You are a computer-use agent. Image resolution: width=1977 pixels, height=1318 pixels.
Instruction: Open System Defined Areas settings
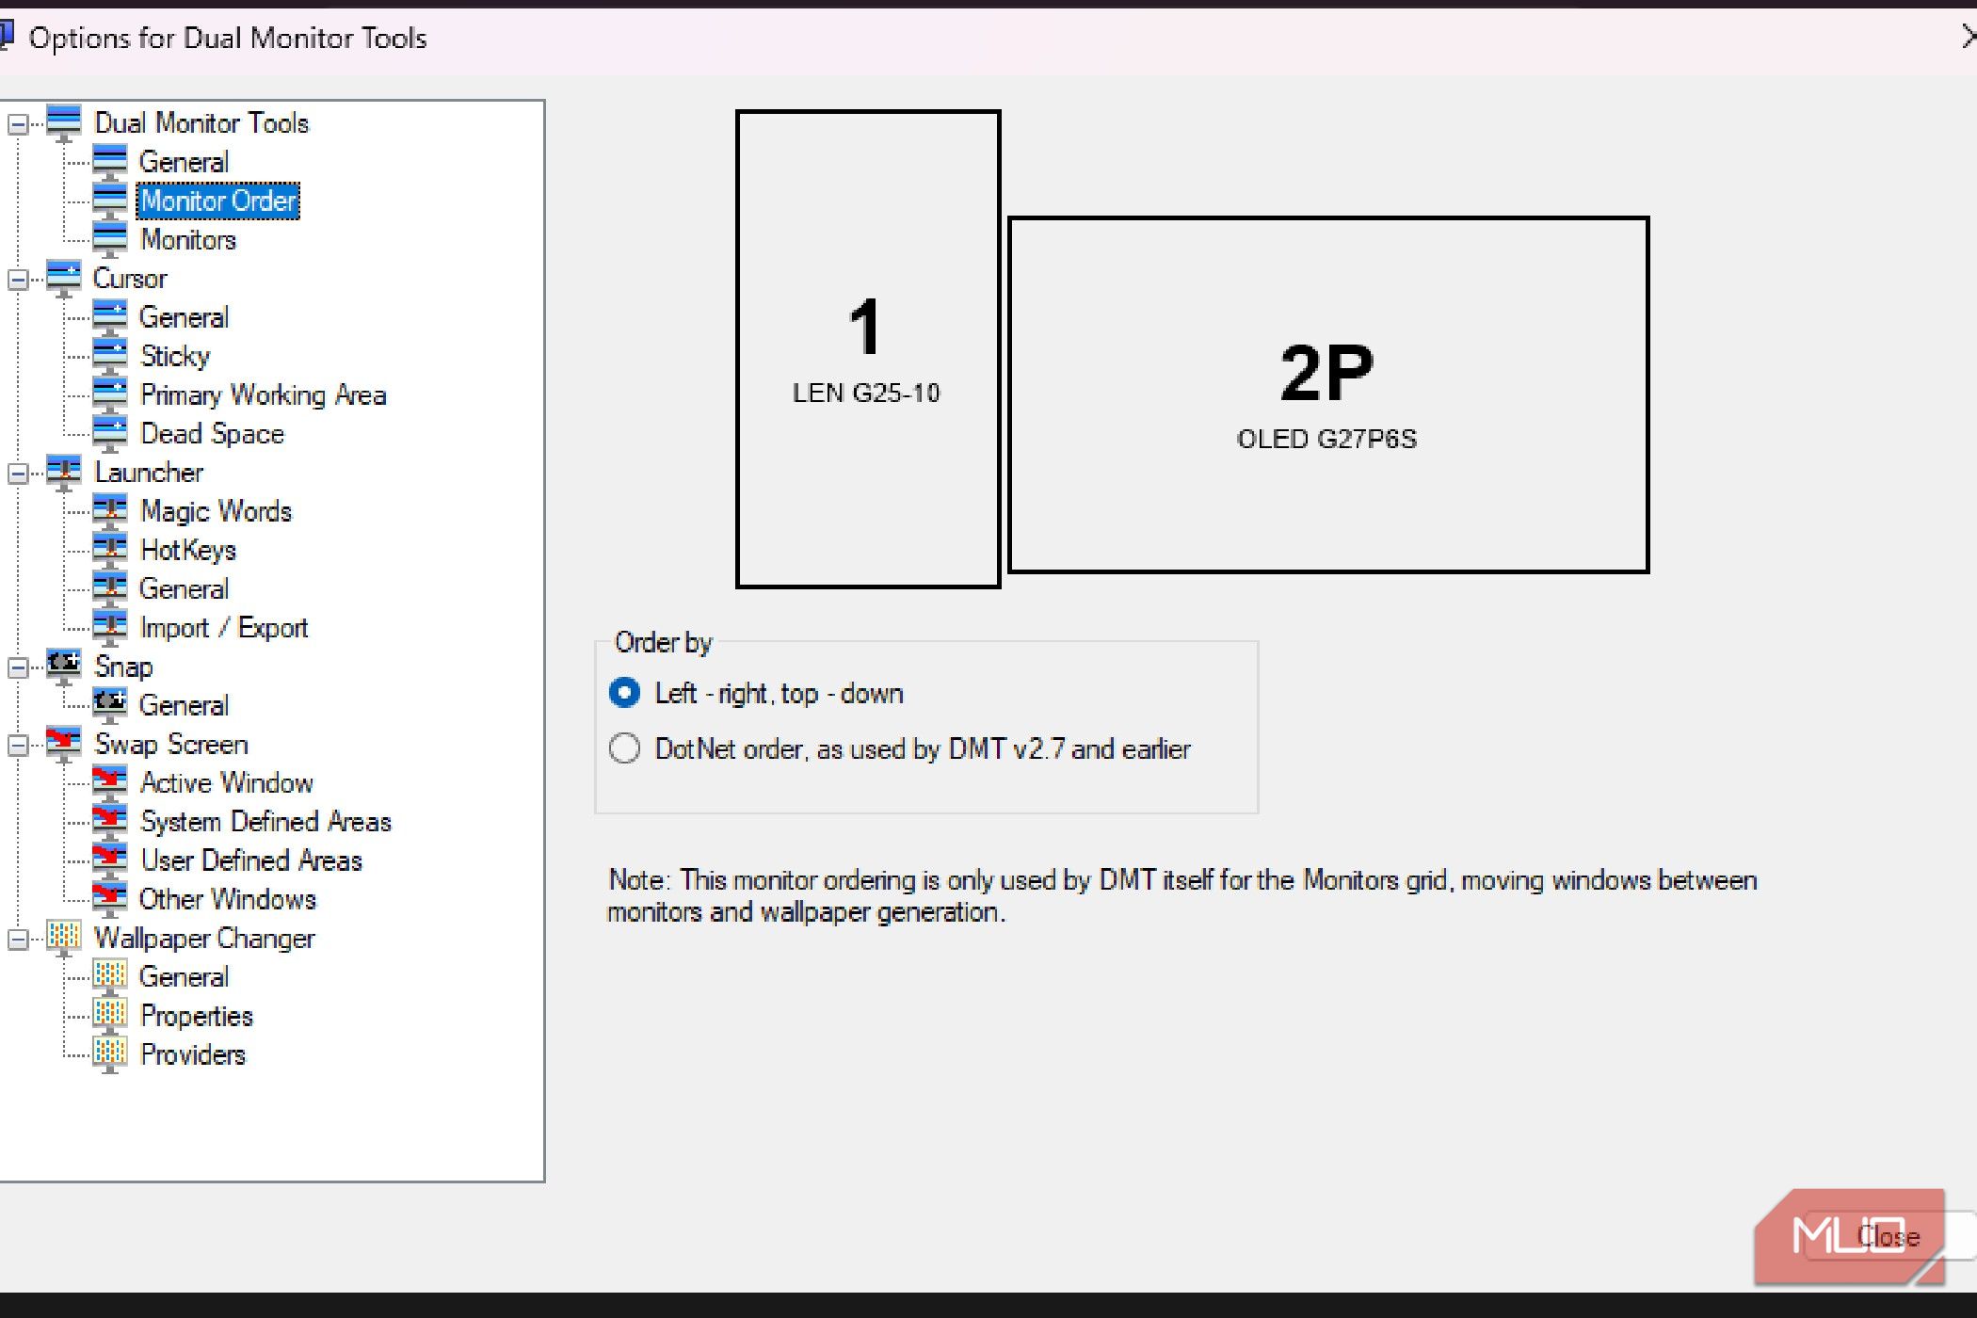tap(265, 821)
